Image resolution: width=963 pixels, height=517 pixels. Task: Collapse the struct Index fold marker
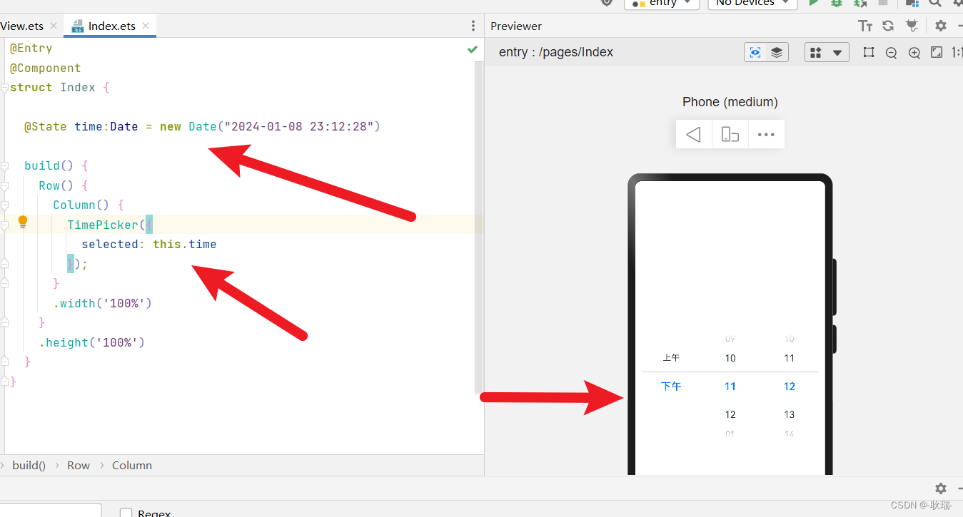coord(4,88)
